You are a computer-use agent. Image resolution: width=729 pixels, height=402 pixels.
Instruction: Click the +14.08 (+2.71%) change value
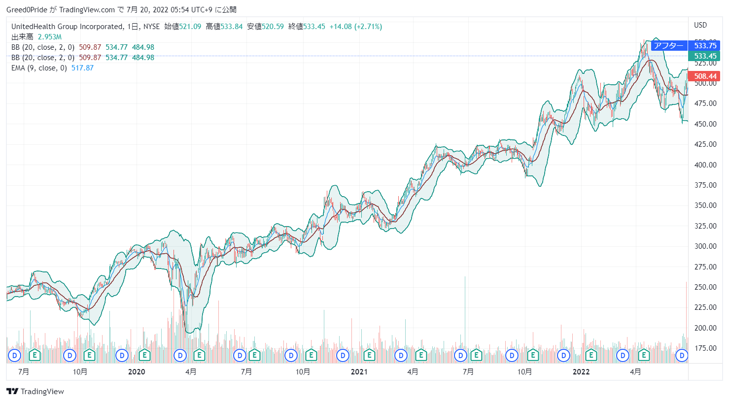(x=356, y=27)
